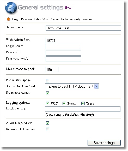Viewport: 128px width, 151px height.
Task: Click the globe logo icon
Action: tap(11, 8)
